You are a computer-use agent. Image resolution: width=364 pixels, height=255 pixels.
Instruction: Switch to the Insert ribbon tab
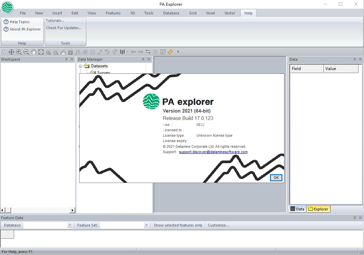(x=57, y=13)
